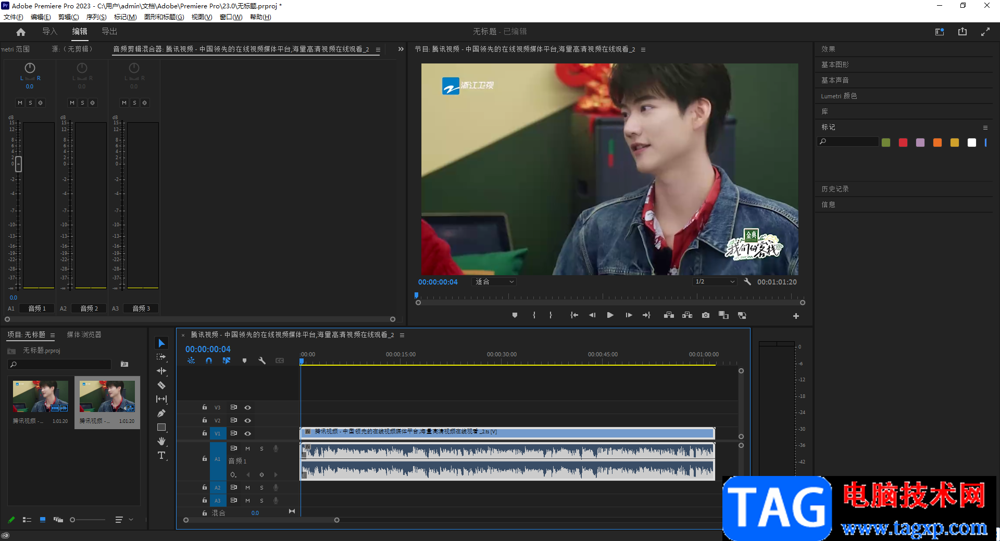Open playback resolution 1/2 dropdown

pos(715,281)
